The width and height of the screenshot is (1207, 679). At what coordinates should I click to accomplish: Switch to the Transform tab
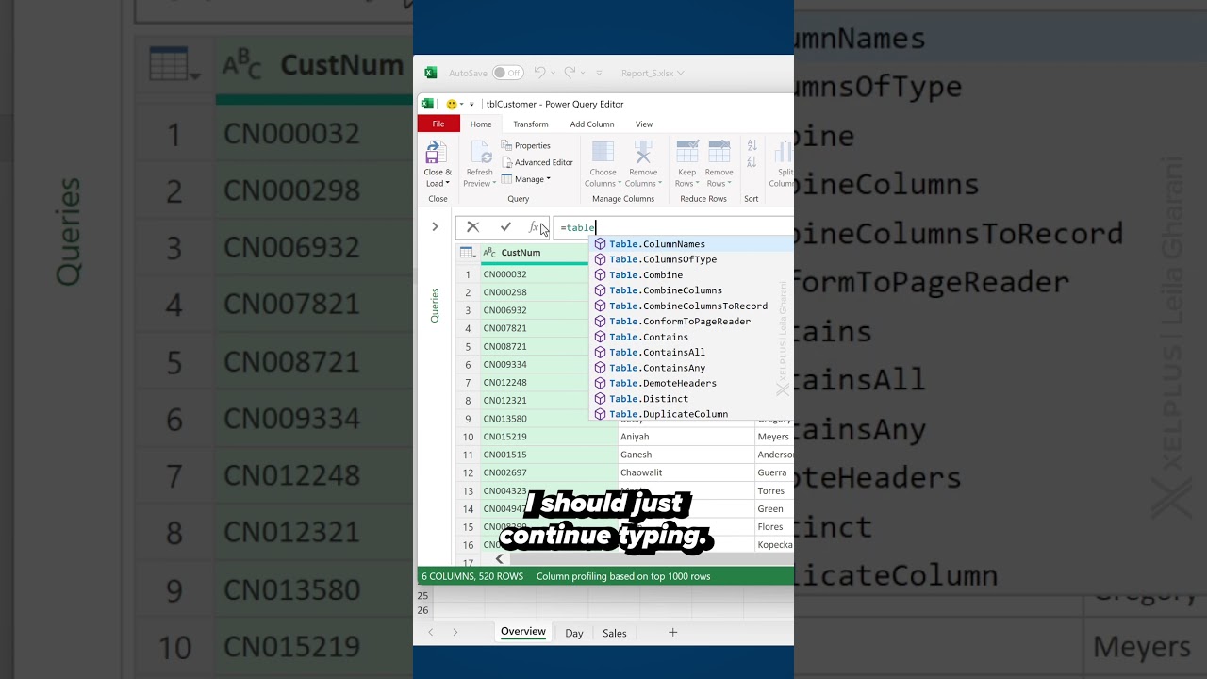(x=531, y=124)
